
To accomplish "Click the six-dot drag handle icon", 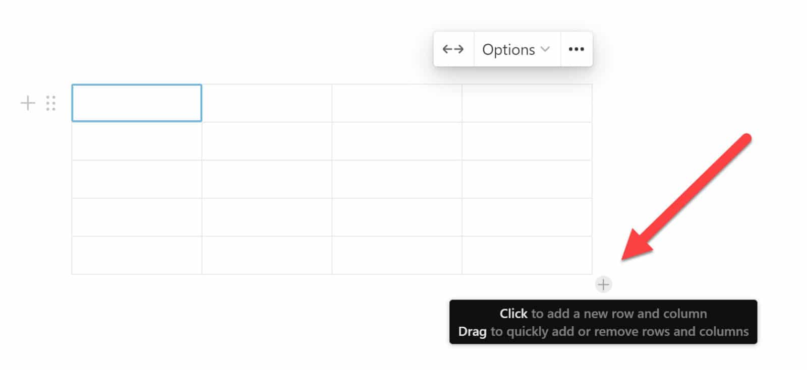I will (50, 103).
